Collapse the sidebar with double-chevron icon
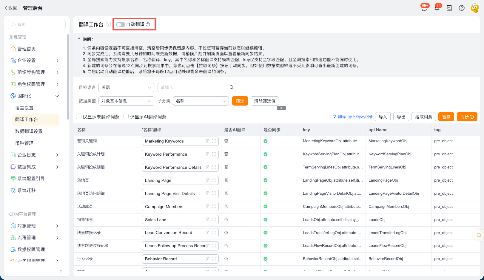The image size is (484, 280). (x=61, y=271)
